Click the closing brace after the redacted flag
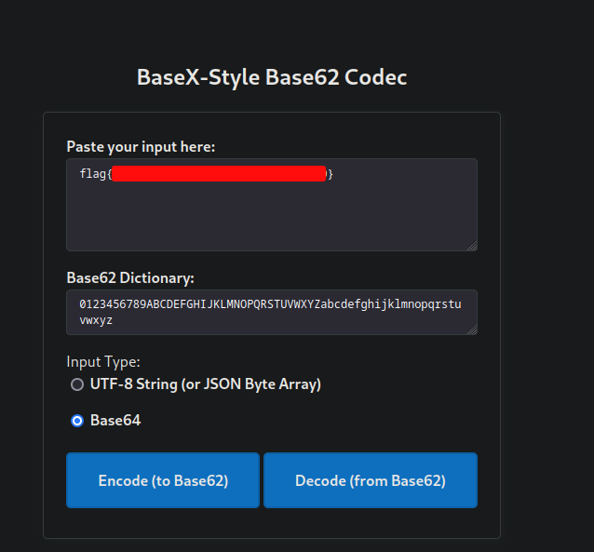 (x=331, y=174)
